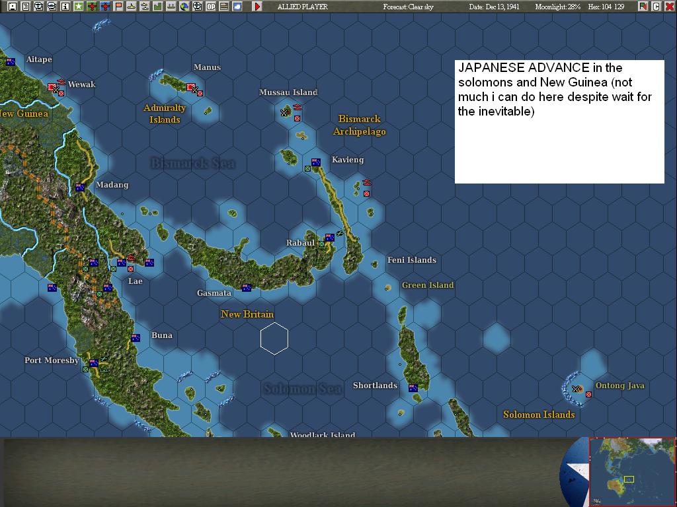Click the world minimap in bottom right
Screen dimensions: 677x507
[631, 471]
